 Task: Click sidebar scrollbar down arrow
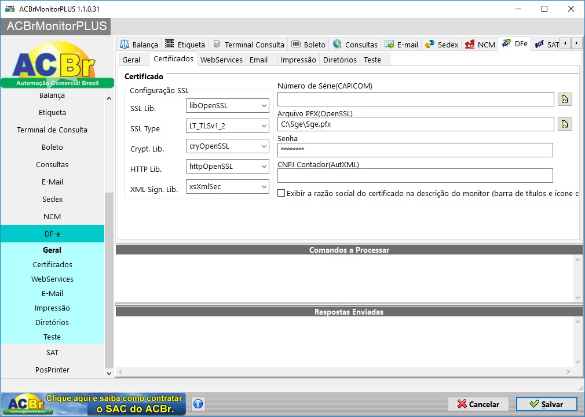[109, 373]
